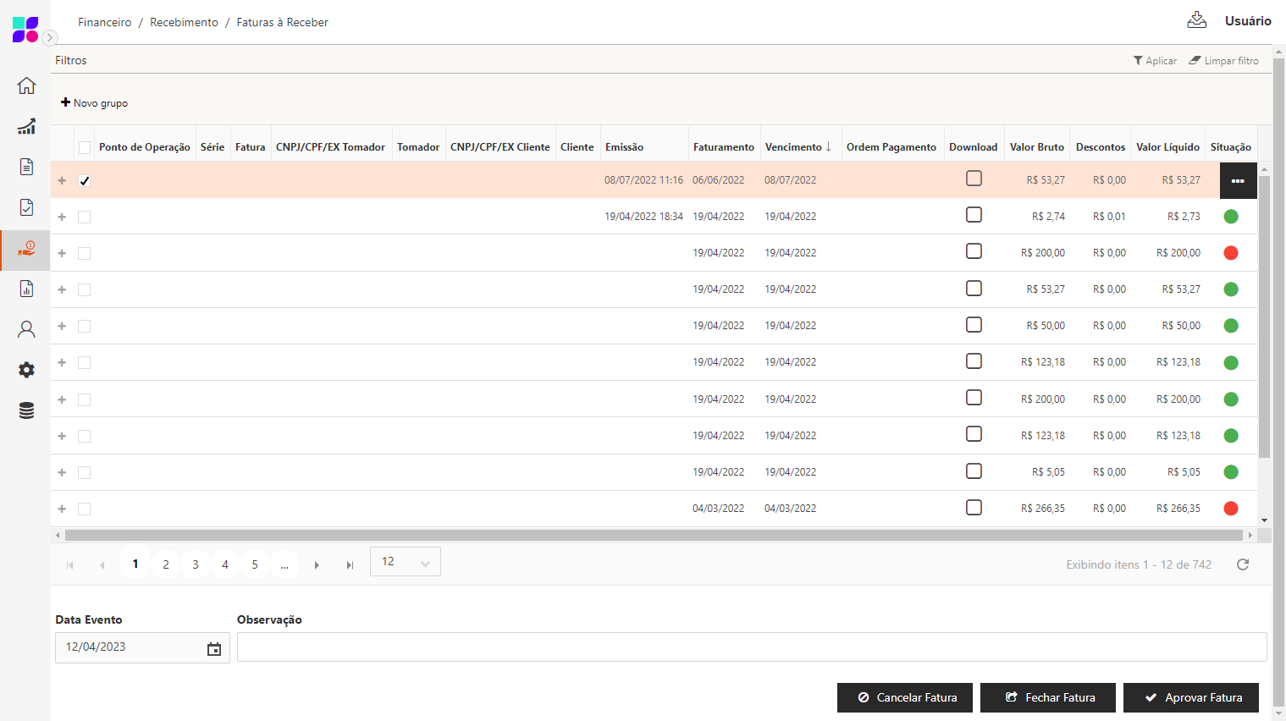This screenshot has width=1286, height=721.
Task: Open the database stack sidebar icon
Action: pos(26,410)
